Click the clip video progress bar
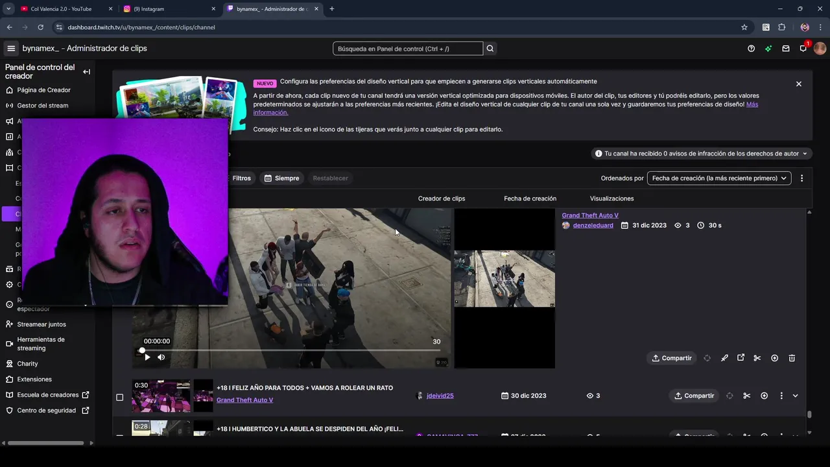 tap(290, 350)
